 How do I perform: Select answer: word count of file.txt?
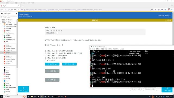[x=45, y=56]
